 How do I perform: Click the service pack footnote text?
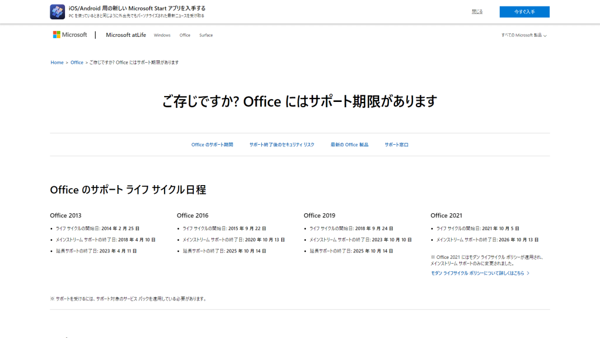tap(128, 299)
